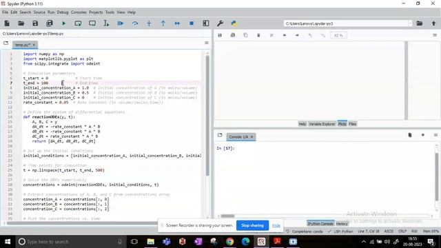
Task: Open File Explorer from the taskbar
Action: pyautogui.click(x=151, y=242)
